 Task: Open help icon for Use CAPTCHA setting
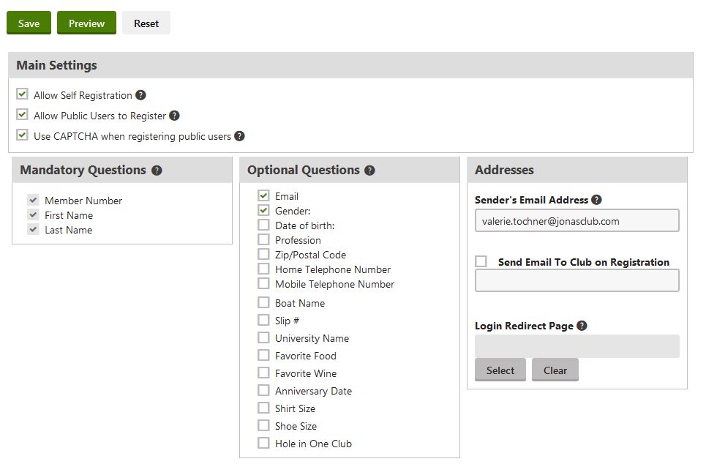coord(239,136)
